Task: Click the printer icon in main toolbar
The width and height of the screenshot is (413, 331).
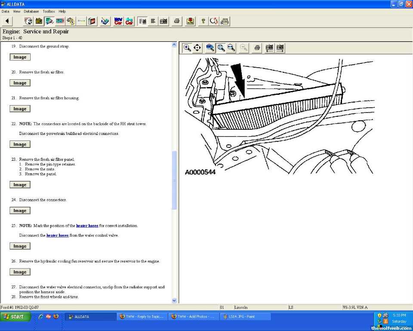Action: [176, 21]
